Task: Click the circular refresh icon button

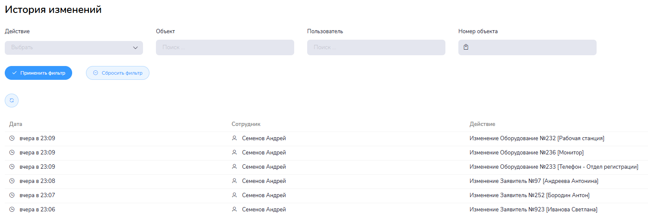Action: pos(12,100)
